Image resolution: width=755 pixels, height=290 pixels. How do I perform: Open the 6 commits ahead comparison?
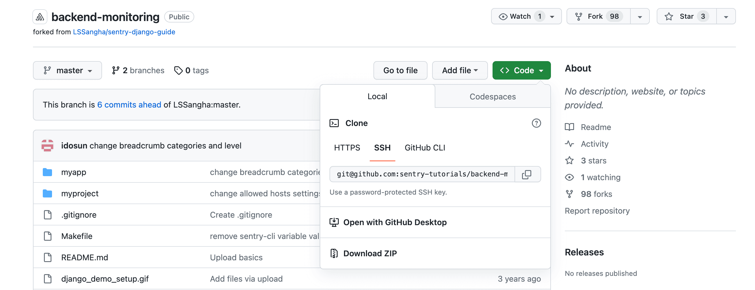coord(129,105)
